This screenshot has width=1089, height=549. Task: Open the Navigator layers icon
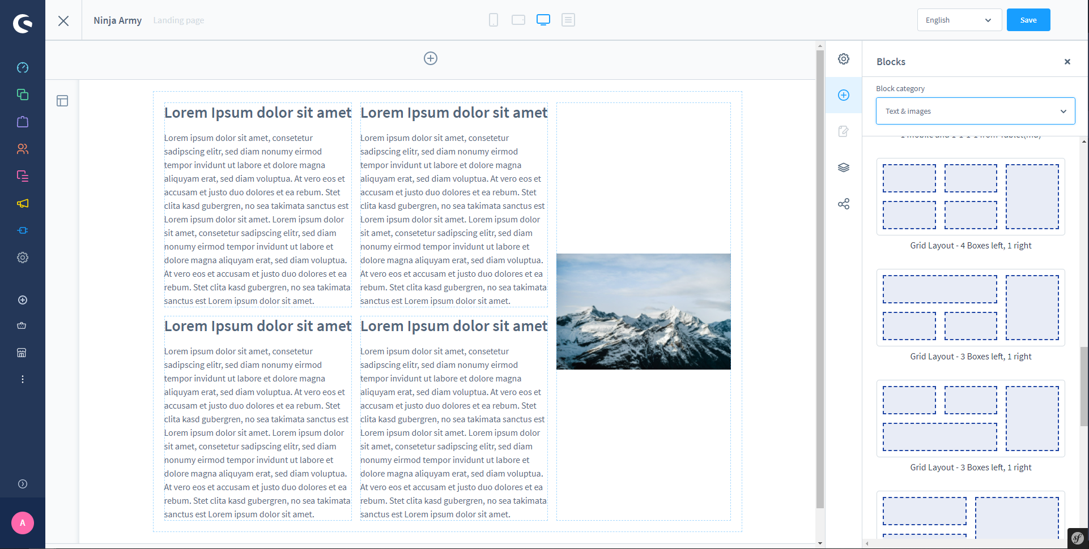844,168
